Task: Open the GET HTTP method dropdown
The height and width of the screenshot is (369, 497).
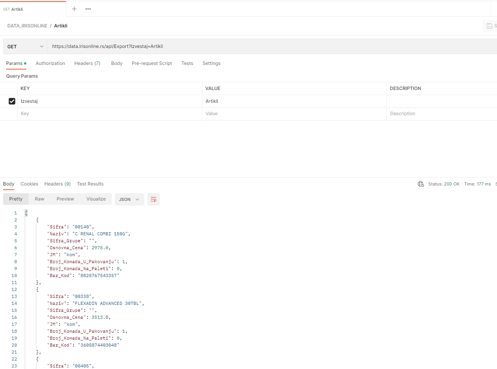Action: [26, 46]
